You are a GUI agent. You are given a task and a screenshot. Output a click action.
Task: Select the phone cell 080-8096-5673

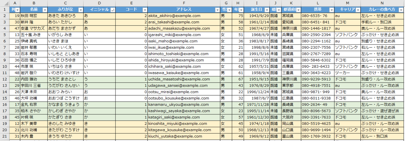coord(317,111)
